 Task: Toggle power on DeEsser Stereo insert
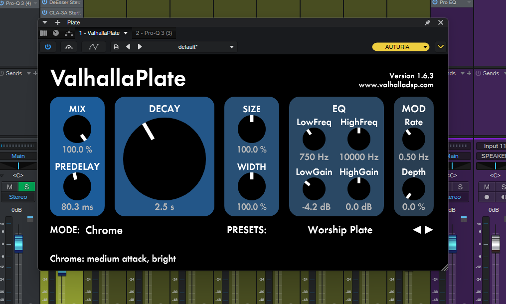coord(44,2)
